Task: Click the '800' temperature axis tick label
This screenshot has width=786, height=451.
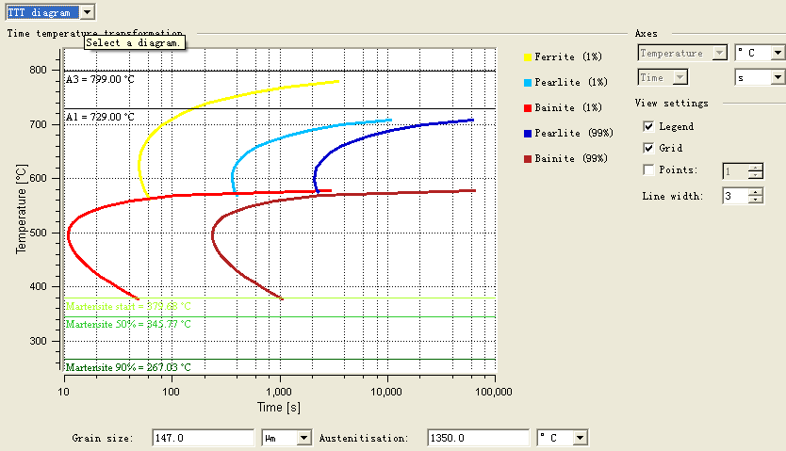Action: 38,70
